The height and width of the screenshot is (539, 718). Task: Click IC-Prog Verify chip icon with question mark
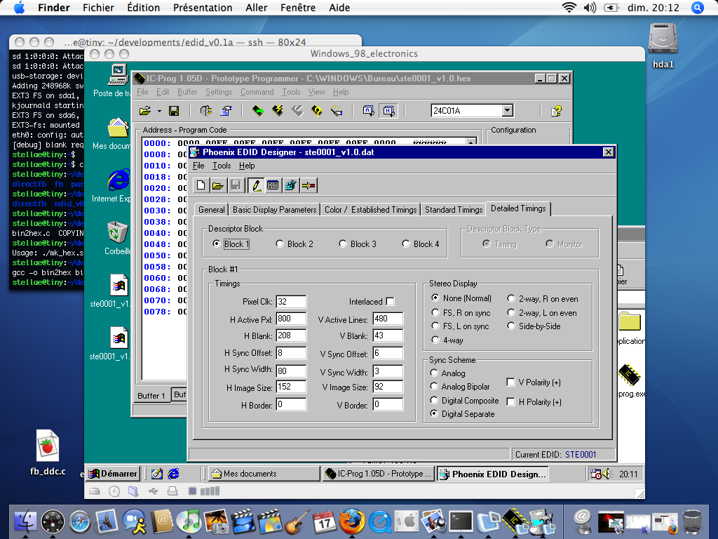pos(317,111)
